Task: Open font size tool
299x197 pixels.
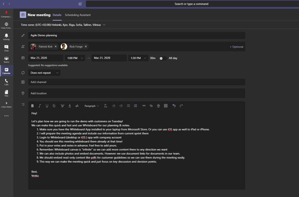Action: [x=77, y=106]
